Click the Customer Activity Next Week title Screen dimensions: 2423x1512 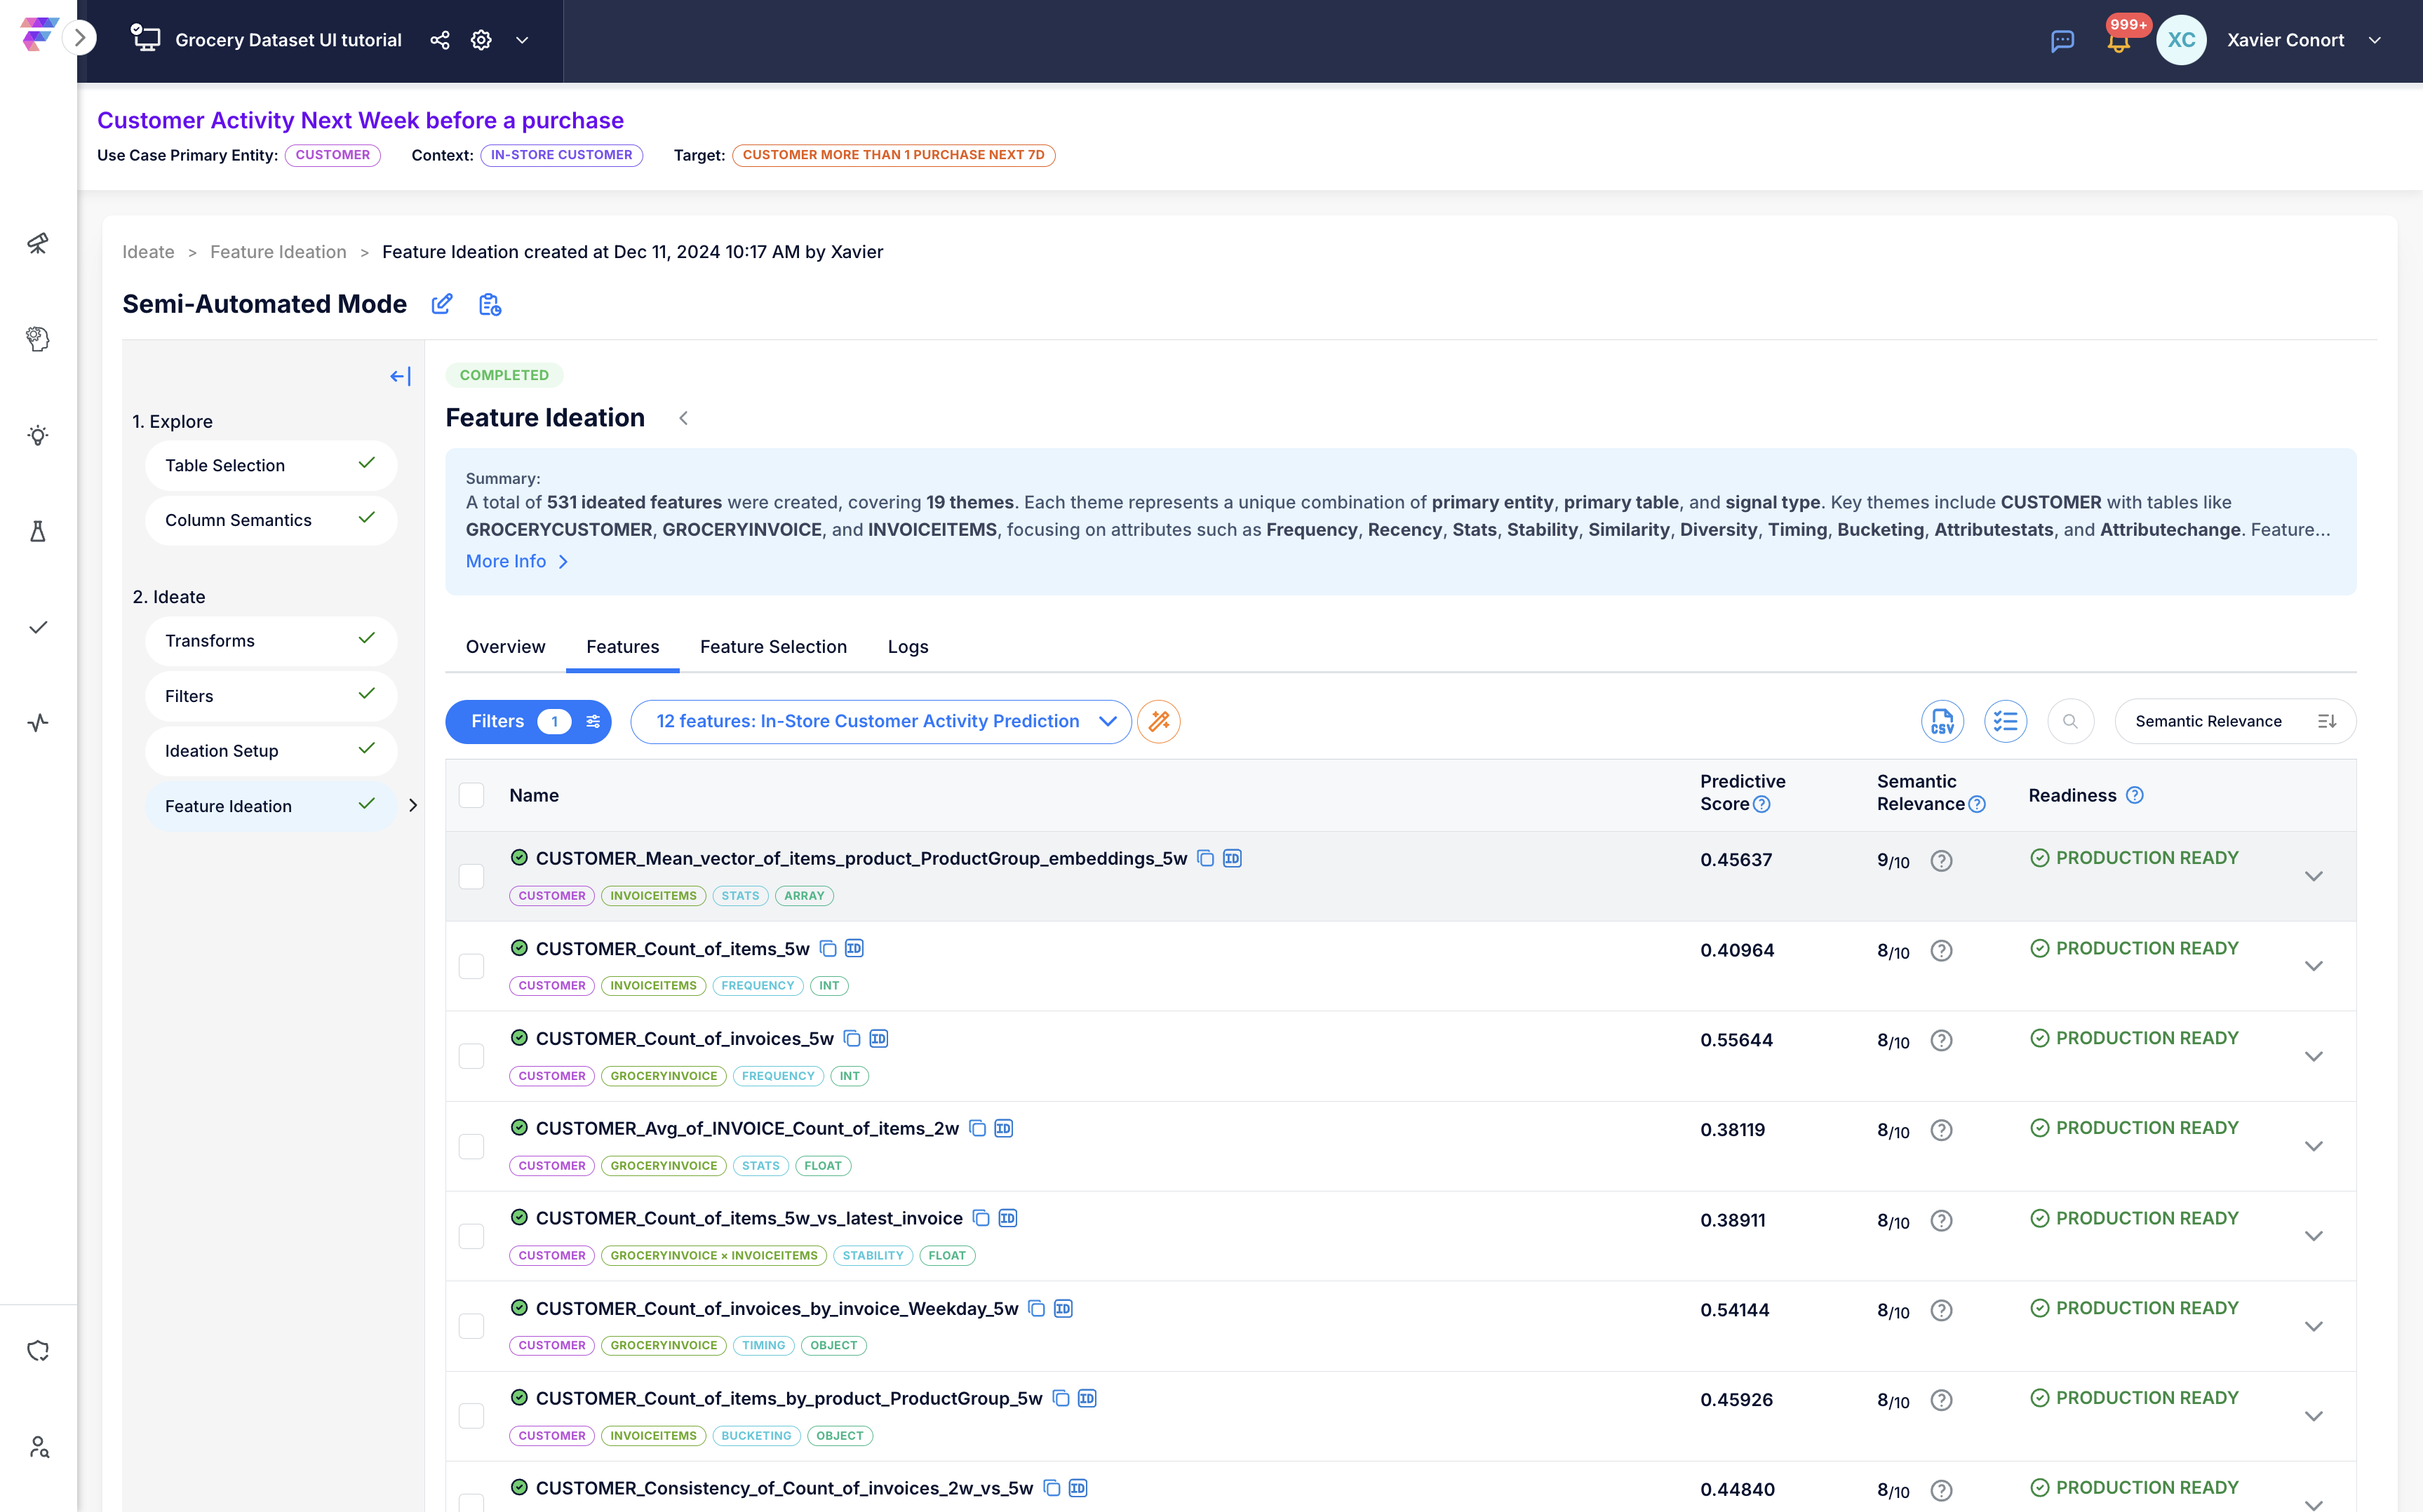pyautogui.click(x=360, y=120)
